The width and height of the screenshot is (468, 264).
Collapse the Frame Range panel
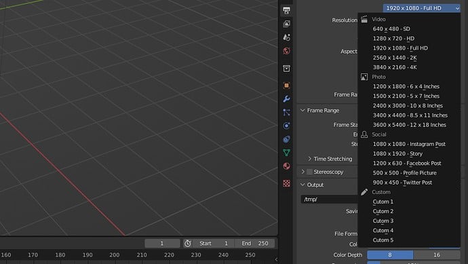coord(303,111)
